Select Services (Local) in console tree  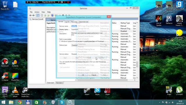coord(37,19)
